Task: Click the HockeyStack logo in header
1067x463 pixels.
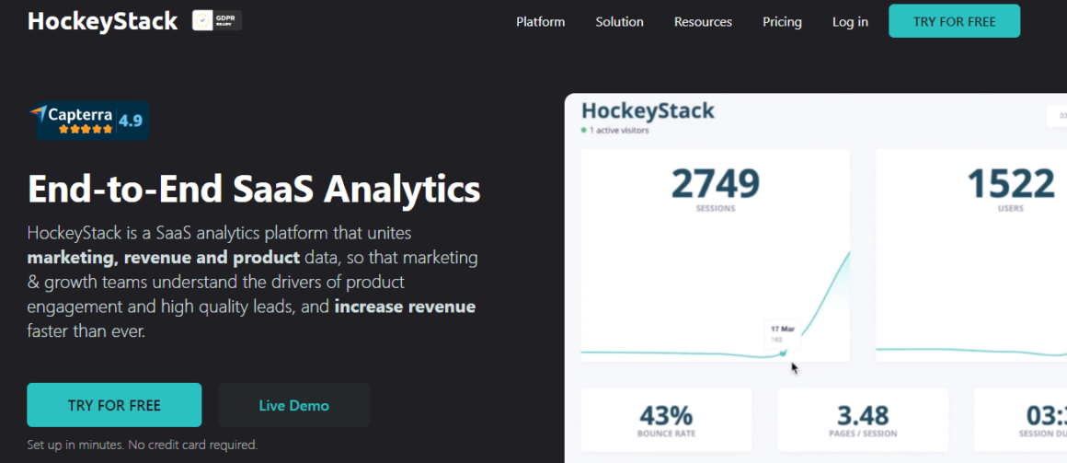Action: tap(102, 21)
